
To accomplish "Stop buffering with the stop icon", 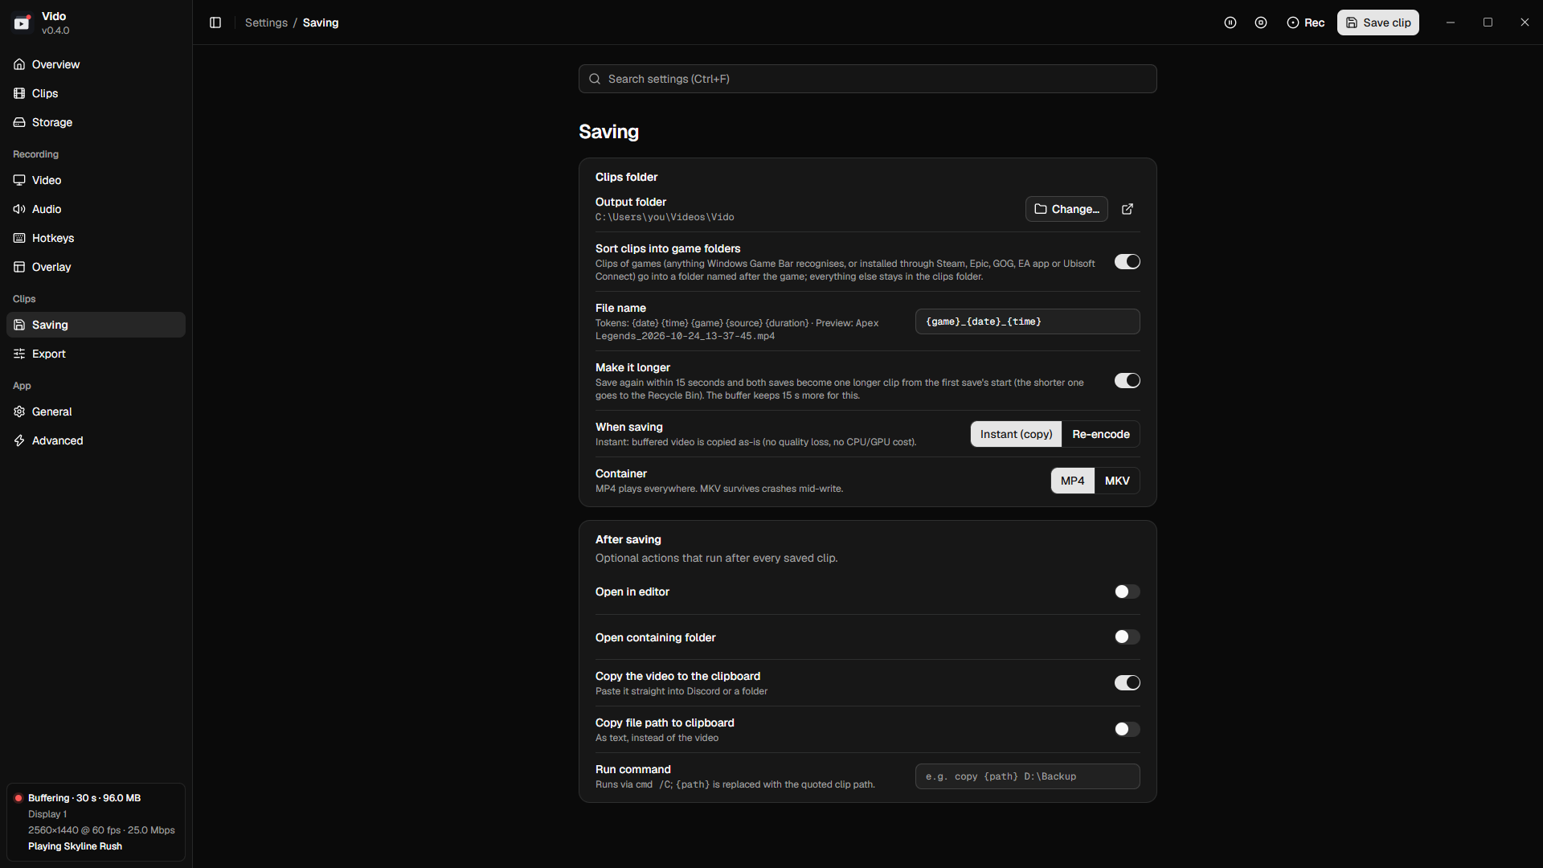I will 1261,23.
